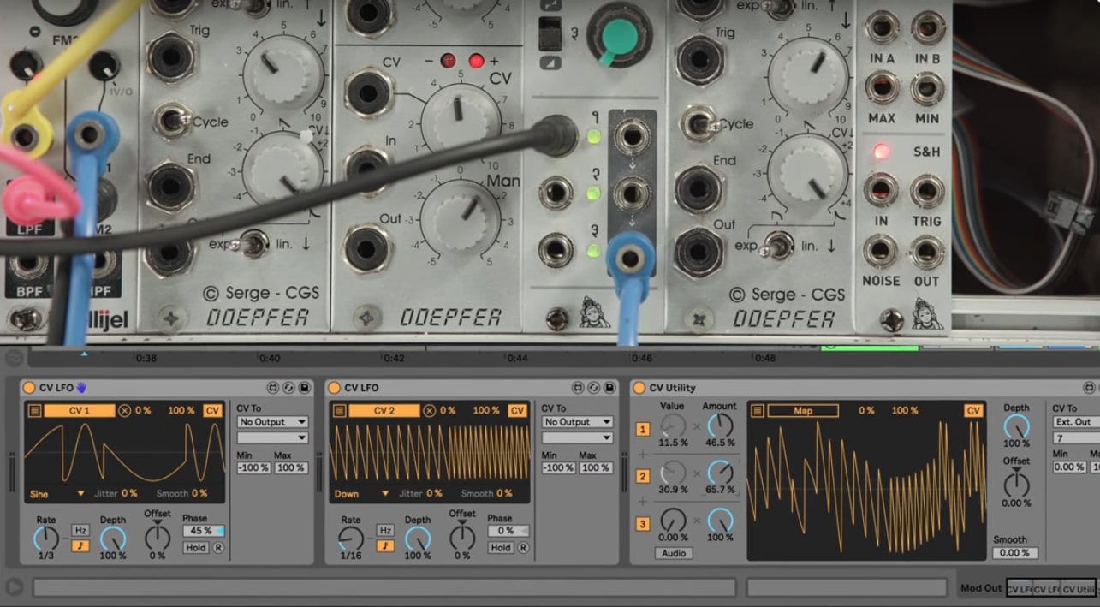The height and width of the screenshot is (607, 1100).
Task: Click R retrigger icon in first LFO
Action: [x=218, y=547]
